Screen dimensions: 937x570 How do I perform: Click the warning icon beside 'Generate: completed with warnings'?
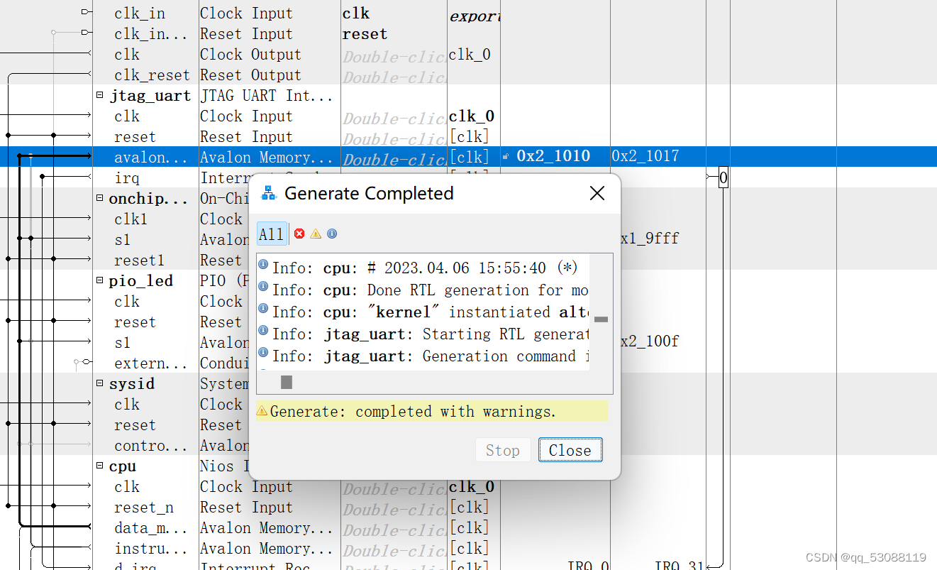262,411
